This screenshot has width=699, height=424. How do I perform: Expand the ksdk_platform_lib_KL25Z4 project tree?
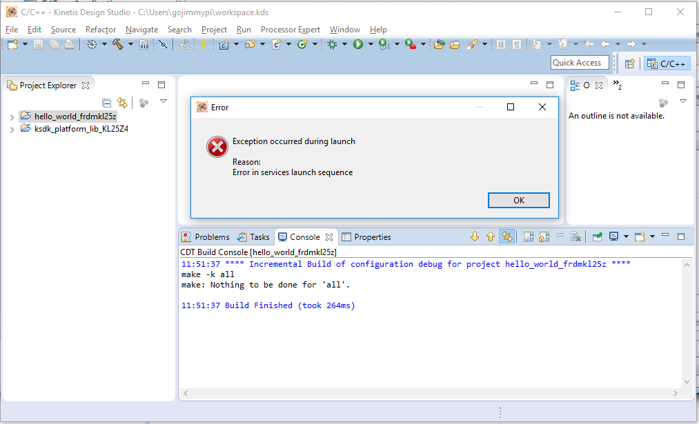coord(12,130)
